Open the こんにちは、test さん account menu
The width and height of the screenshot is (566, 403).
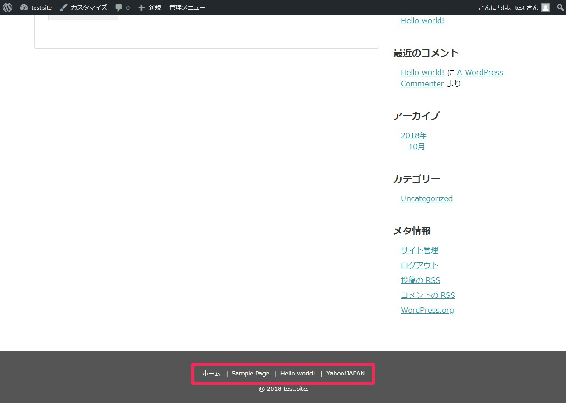coord(508,7)
